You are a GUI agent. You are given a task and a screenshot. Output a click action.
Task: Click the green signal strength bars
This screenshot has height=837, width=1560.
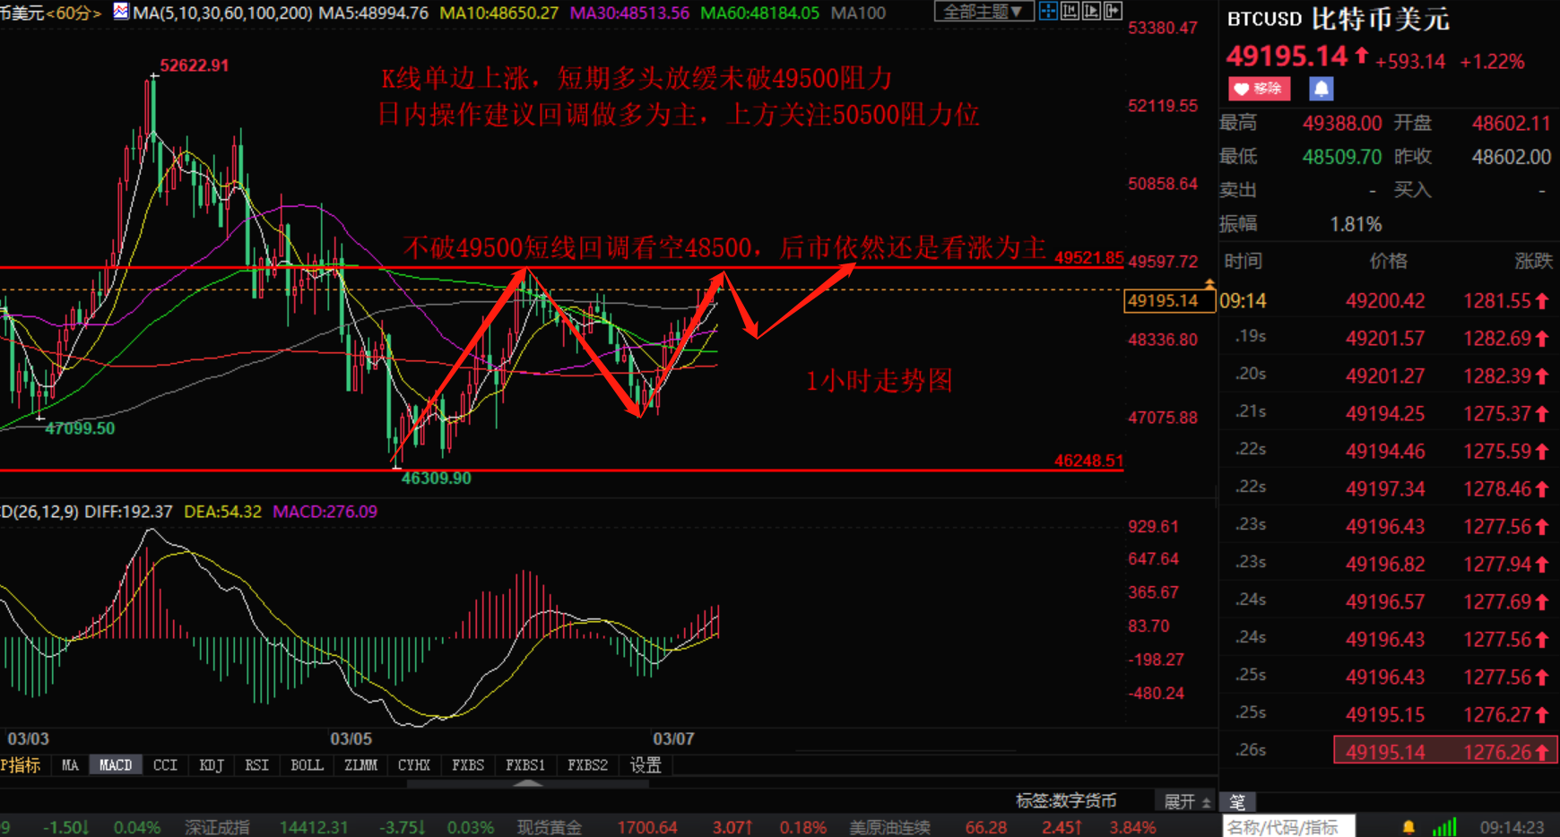1443,826
